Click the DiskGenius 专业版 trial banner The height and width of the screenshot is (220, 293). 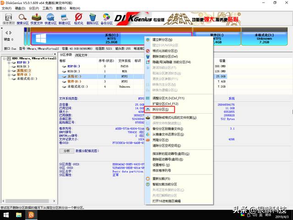pos(177,19)
